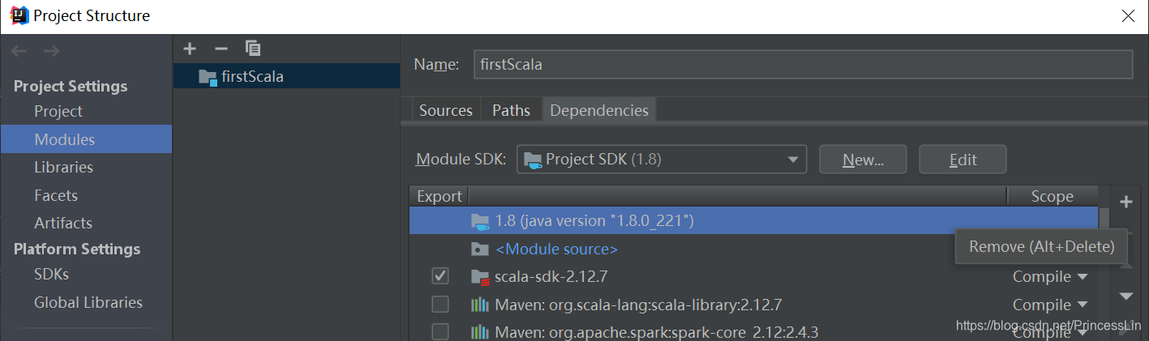Click the Scope column header
Image resolution: width=1149 pixels, height=341 pixels.
pos(1052,196)
